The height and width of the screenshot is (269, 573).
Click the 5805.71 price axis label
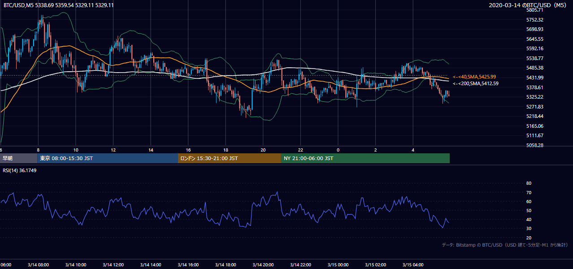click(535, 10)
